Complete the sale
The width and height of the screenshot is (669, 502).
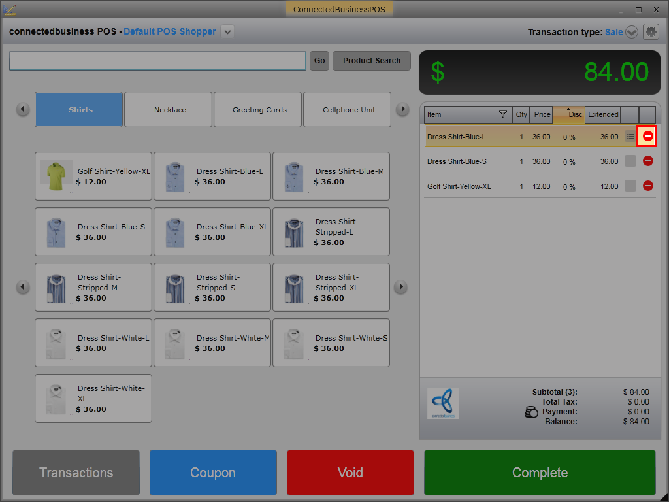540,473
